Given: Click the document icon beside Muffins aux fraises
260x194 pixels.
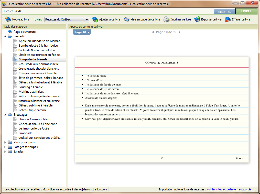Looking at the screenshot, I should pos(15,92).
